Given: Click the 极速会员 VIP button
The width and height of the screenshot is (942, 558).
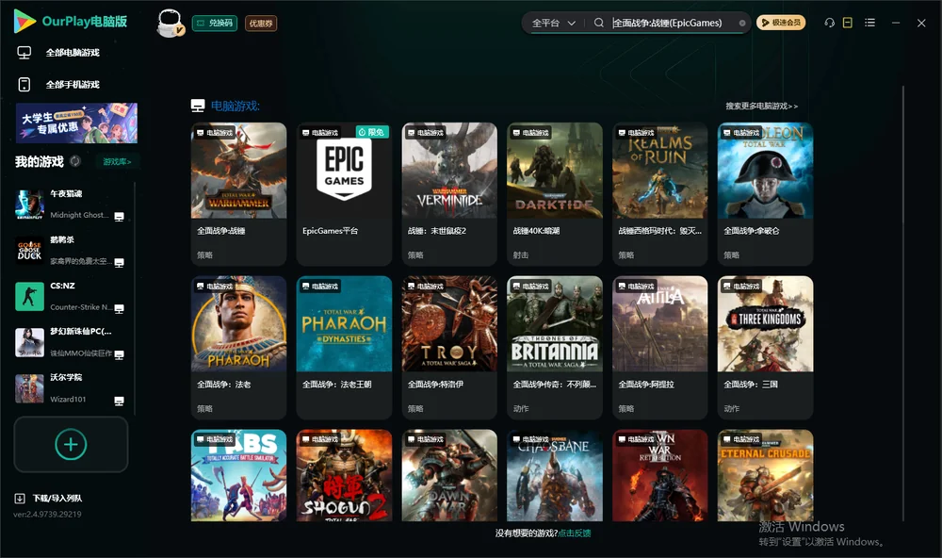Looking at the screenshot, I should tap(780, 23).
